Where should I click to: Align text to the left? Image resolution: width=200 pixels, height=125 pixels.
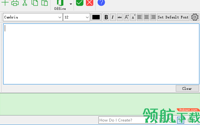[x=140, y=17]
